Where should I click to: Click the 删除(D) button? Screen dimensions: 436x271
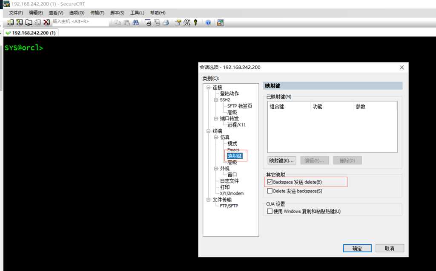pos(347,161)
